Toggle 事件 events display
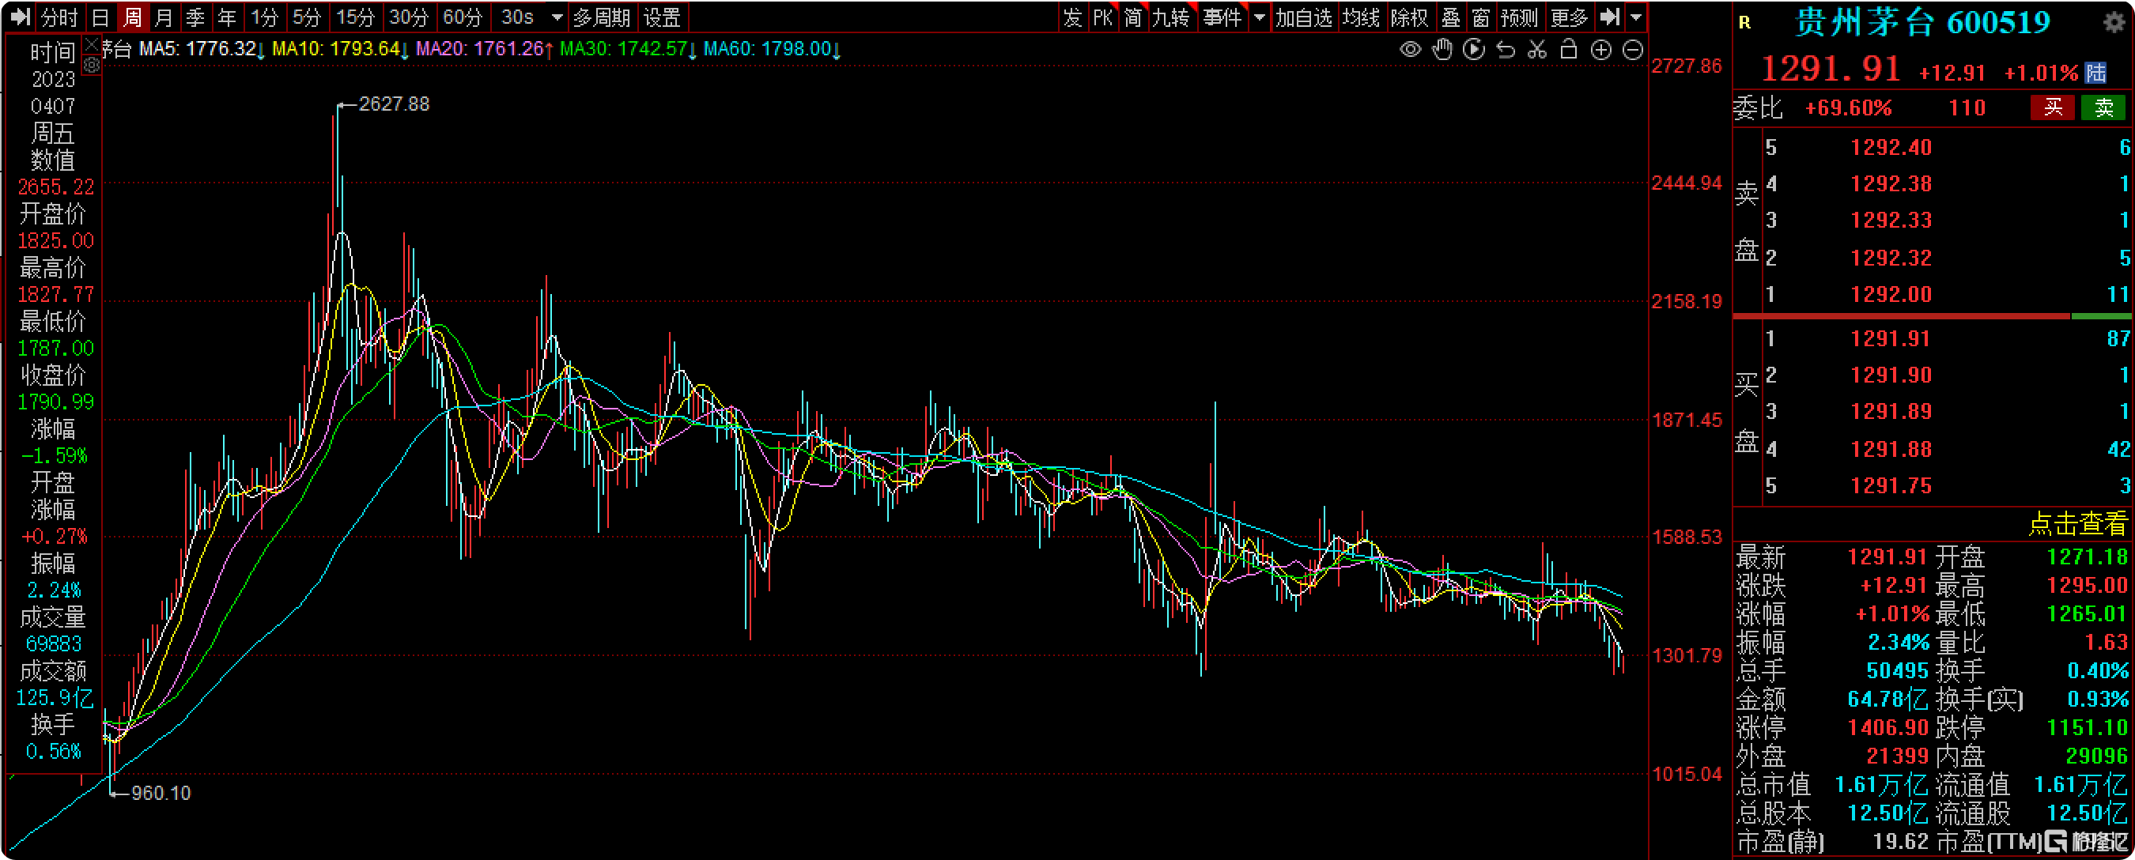2135x860 pixels. point(1222,17)
